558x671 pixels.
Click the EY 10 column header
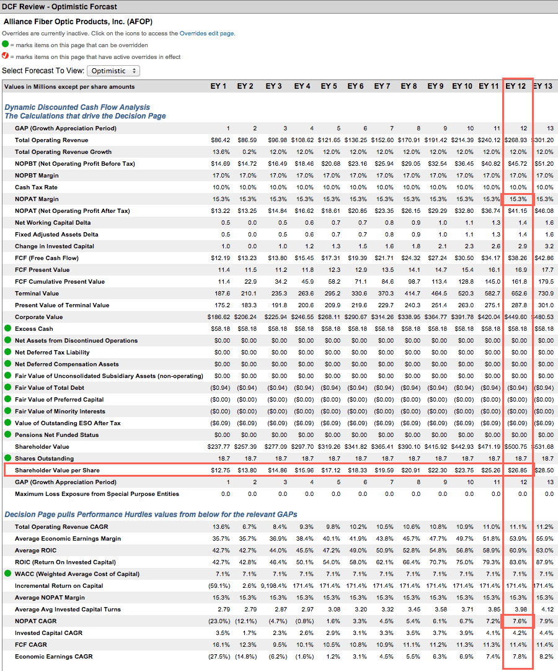463,86
